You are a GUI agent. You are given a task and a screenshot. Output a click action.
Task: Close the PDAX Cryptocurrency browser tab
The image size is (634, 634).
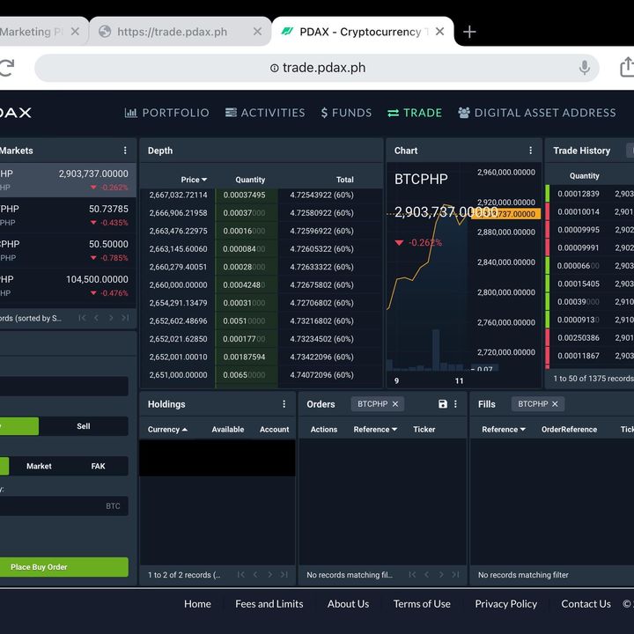click(439, 32)
